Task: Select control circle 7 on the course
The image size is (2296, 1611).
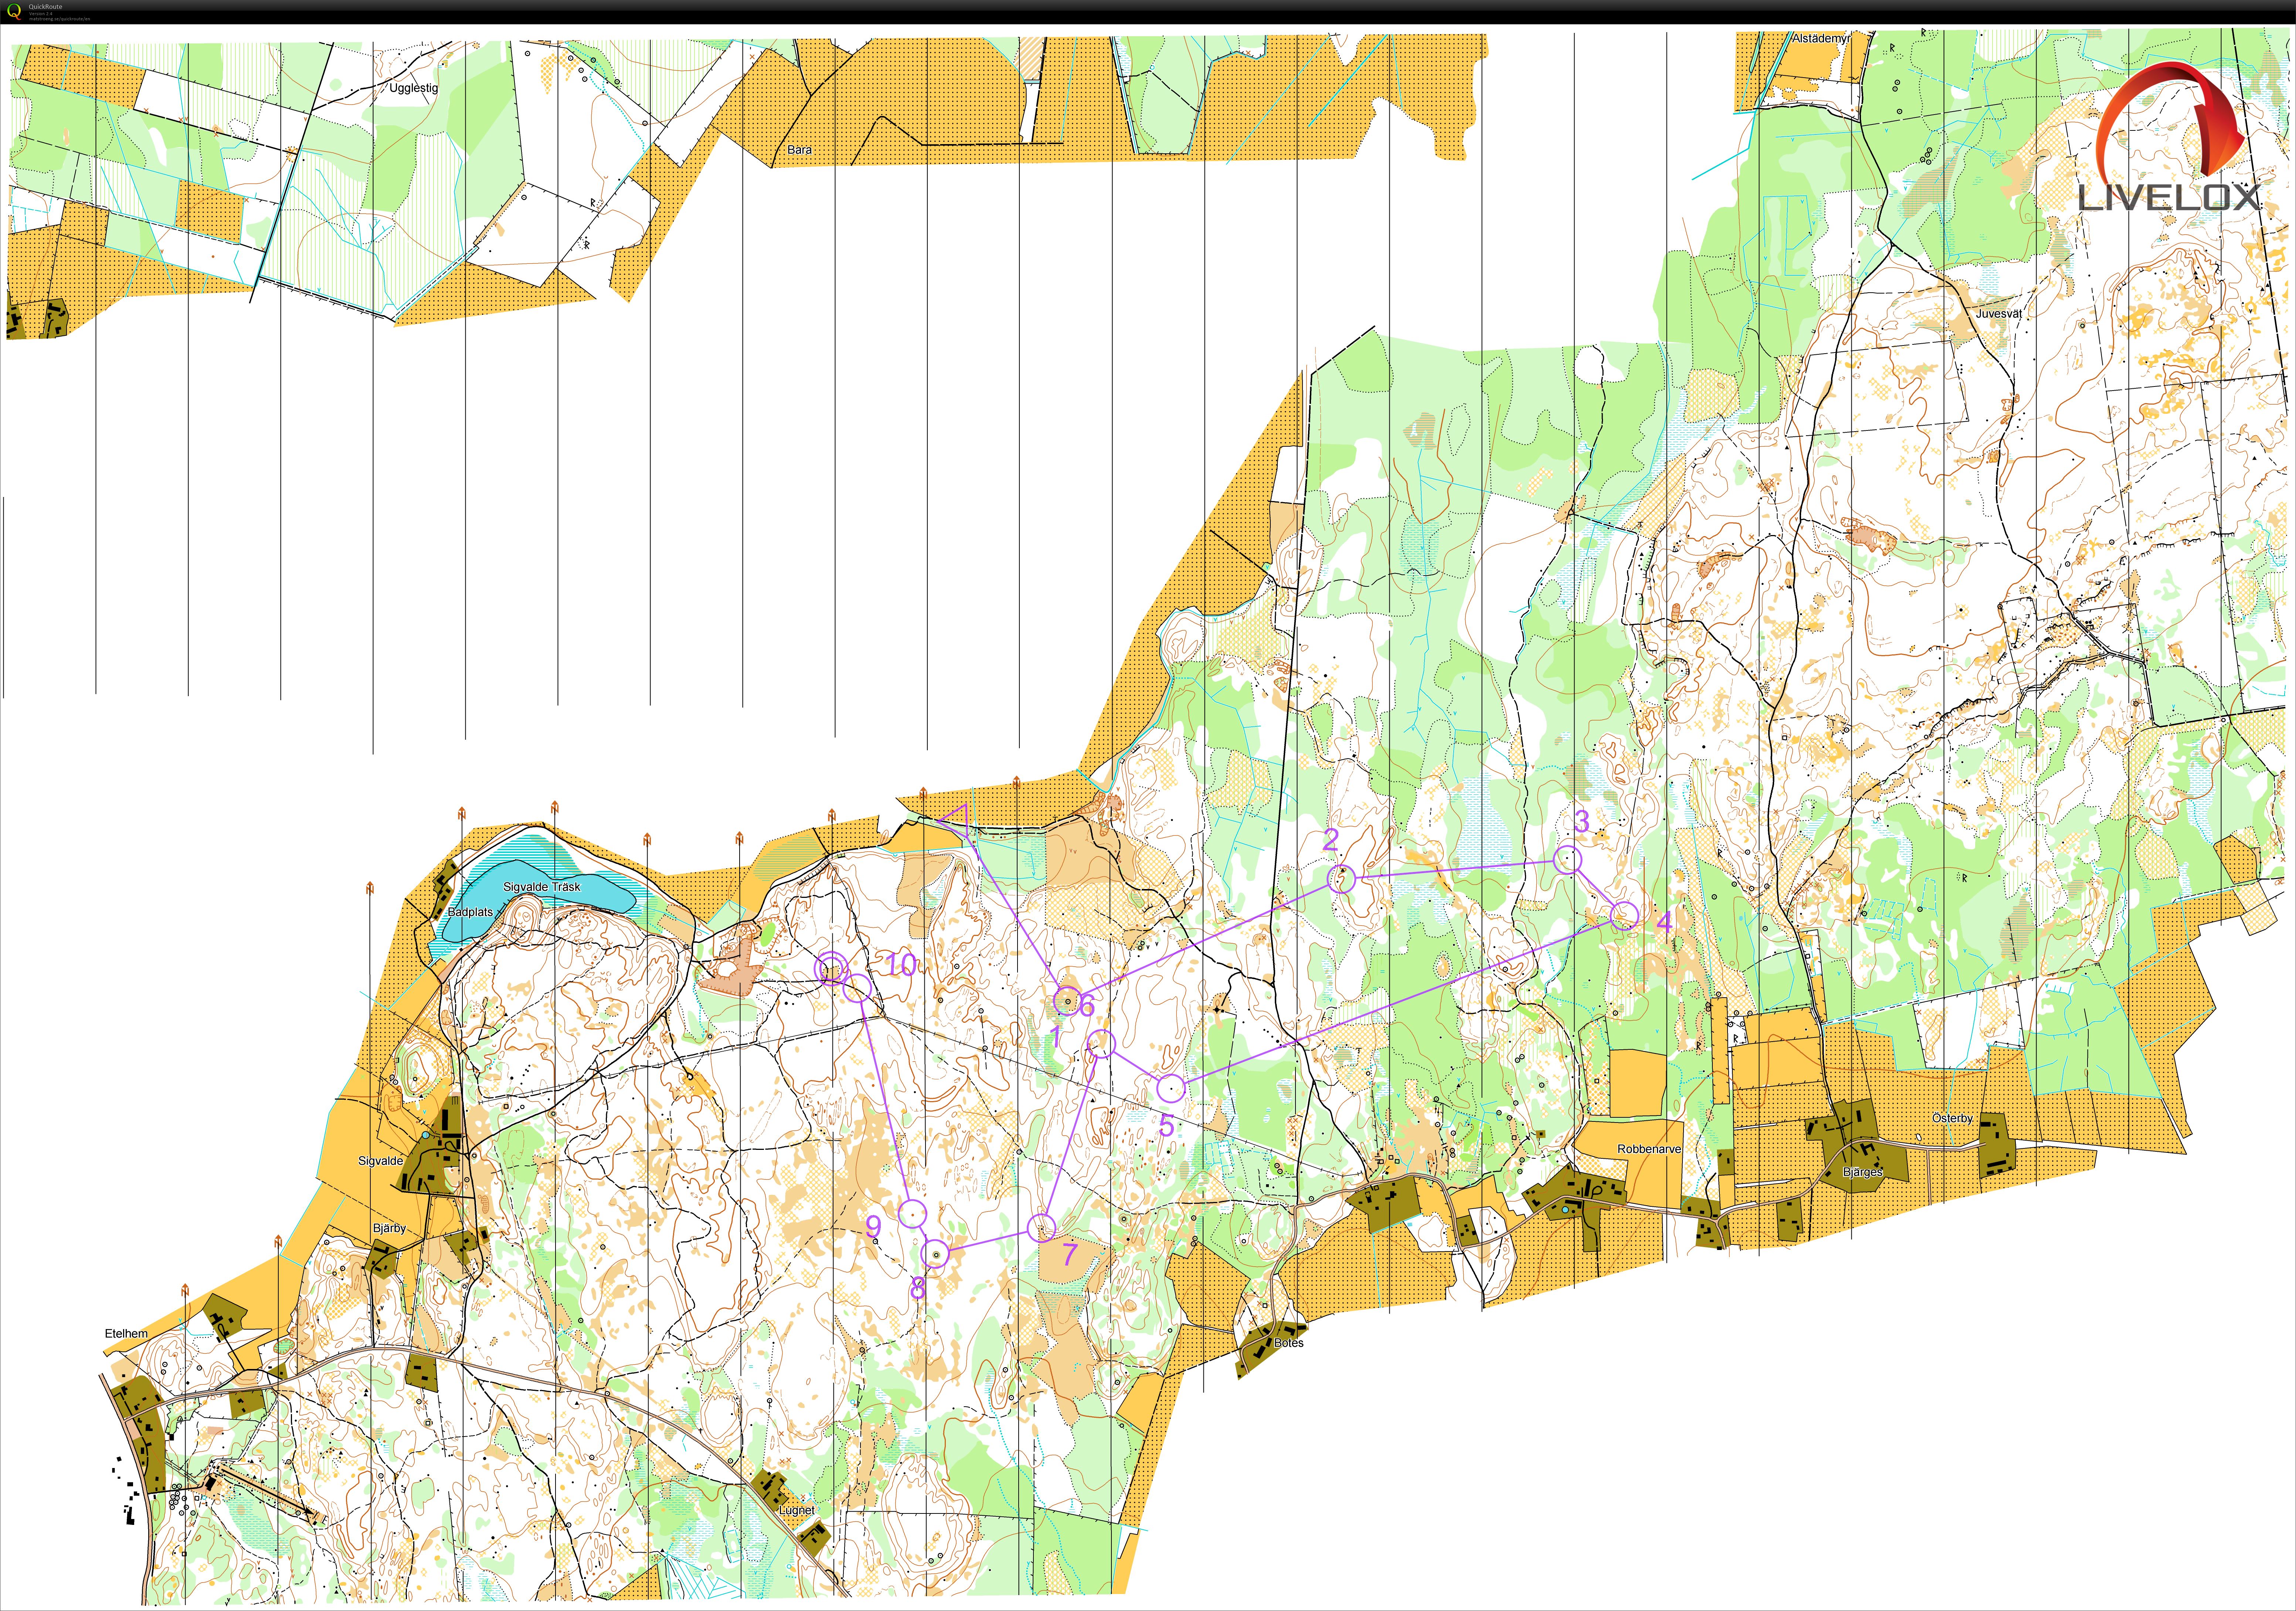Action: (1042, 1227)
